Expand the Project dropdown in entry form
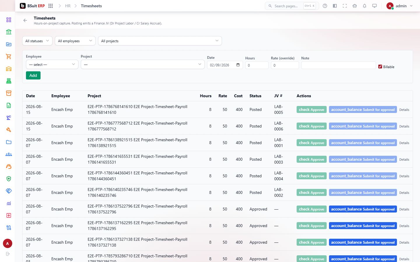The image size is (420, 262). click(x=143, y=64)
